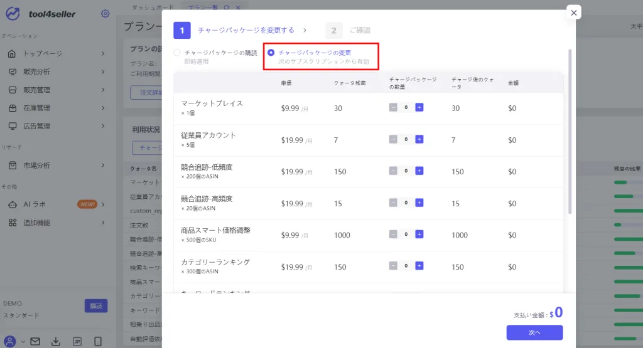Decrease カテゴリーランキング package quantity
Viewport: 643px width, 348px height.
(x=393, y=266)
